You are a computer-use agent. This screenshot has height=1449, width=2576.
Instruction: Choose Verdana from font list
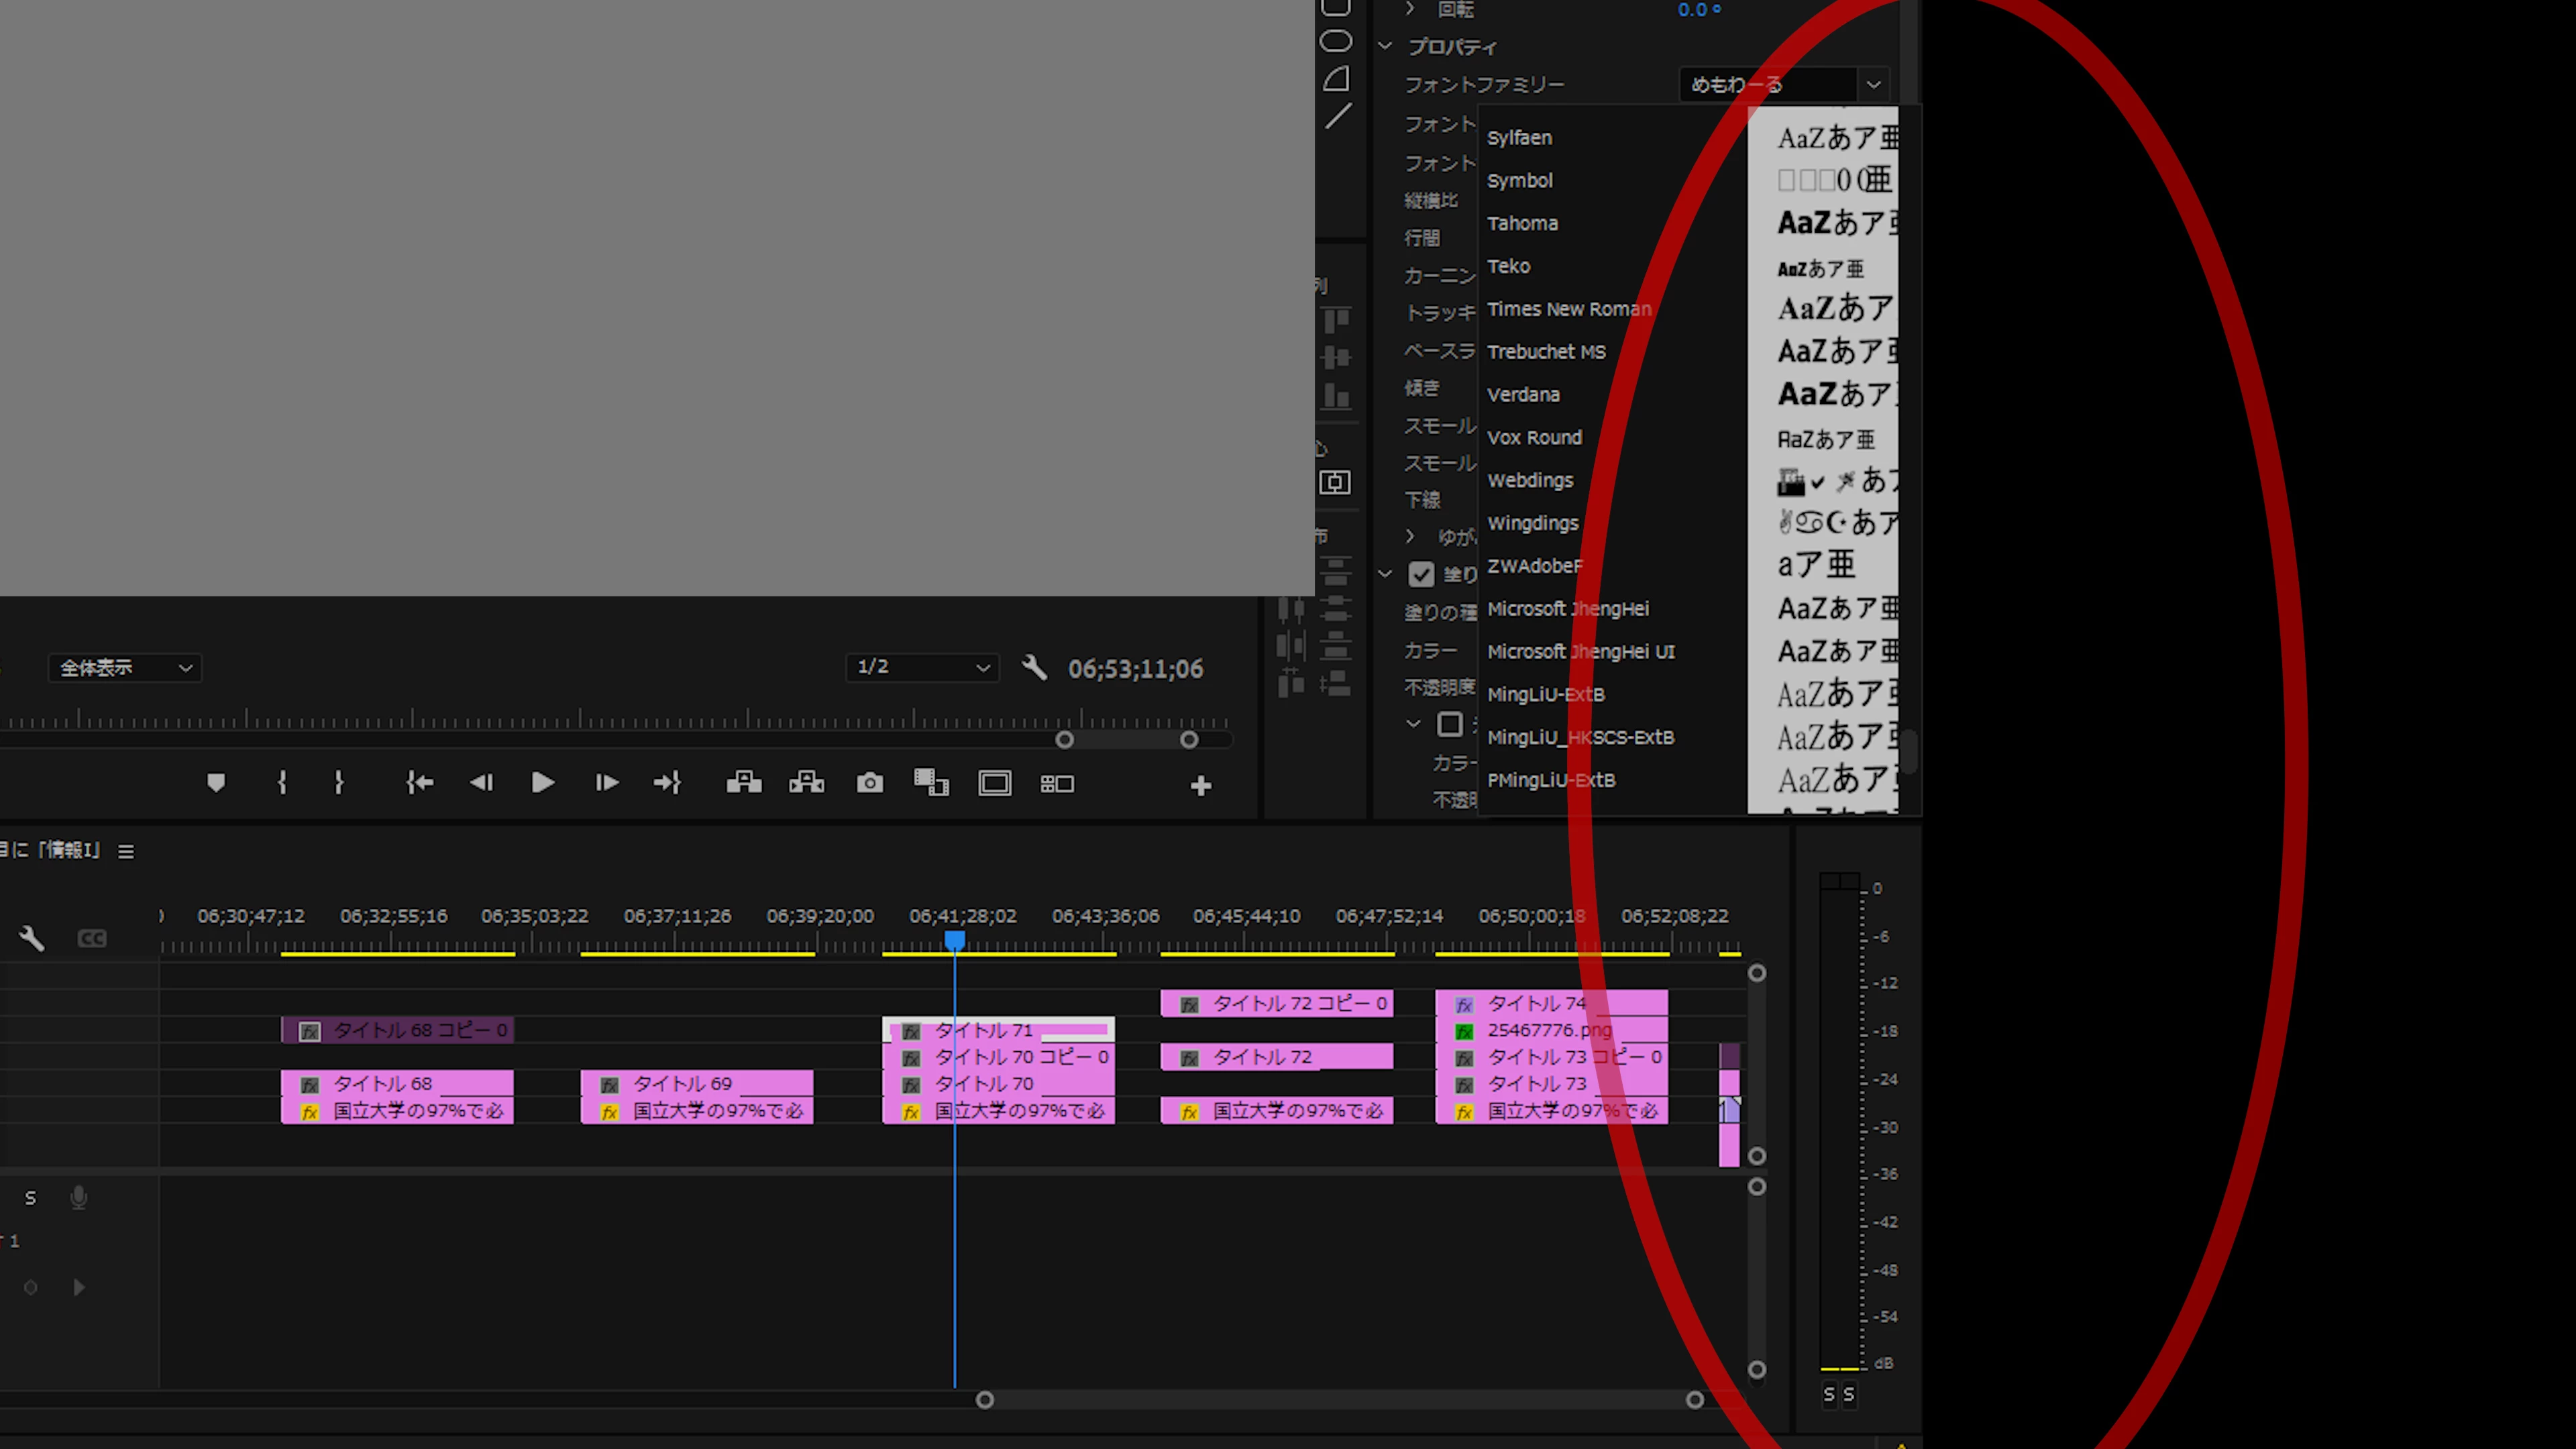[x=1523, y=394]
